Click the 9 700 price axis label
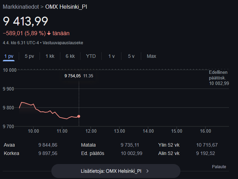Screen dimensions: 238x179 pos(8,127)
